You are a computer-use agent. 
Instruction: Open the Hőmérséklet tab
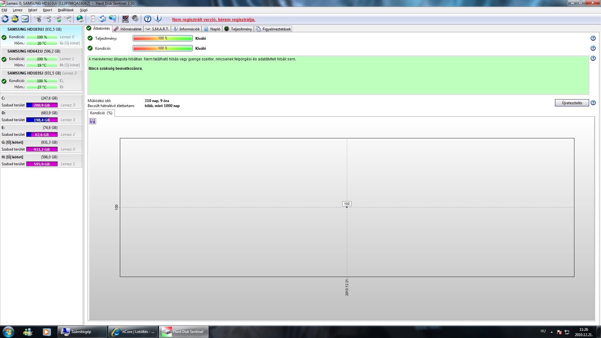[128, 29]
